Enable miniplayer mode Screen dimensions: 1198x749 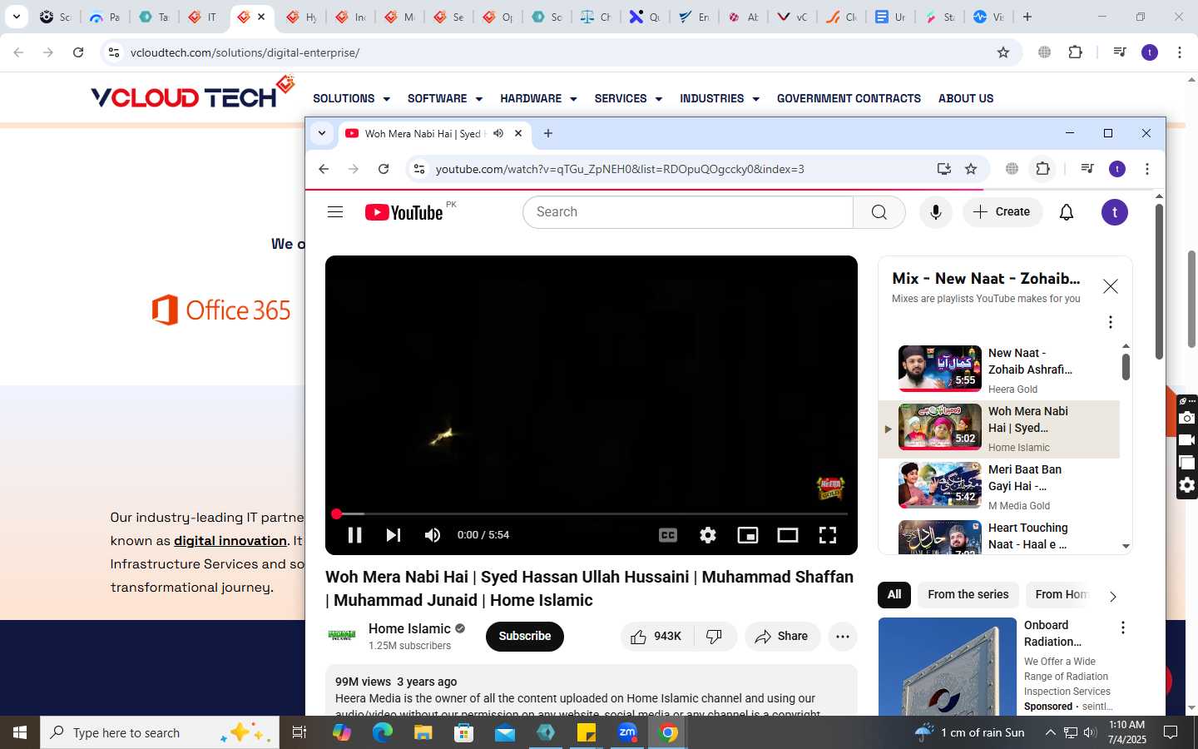(748, 535)
